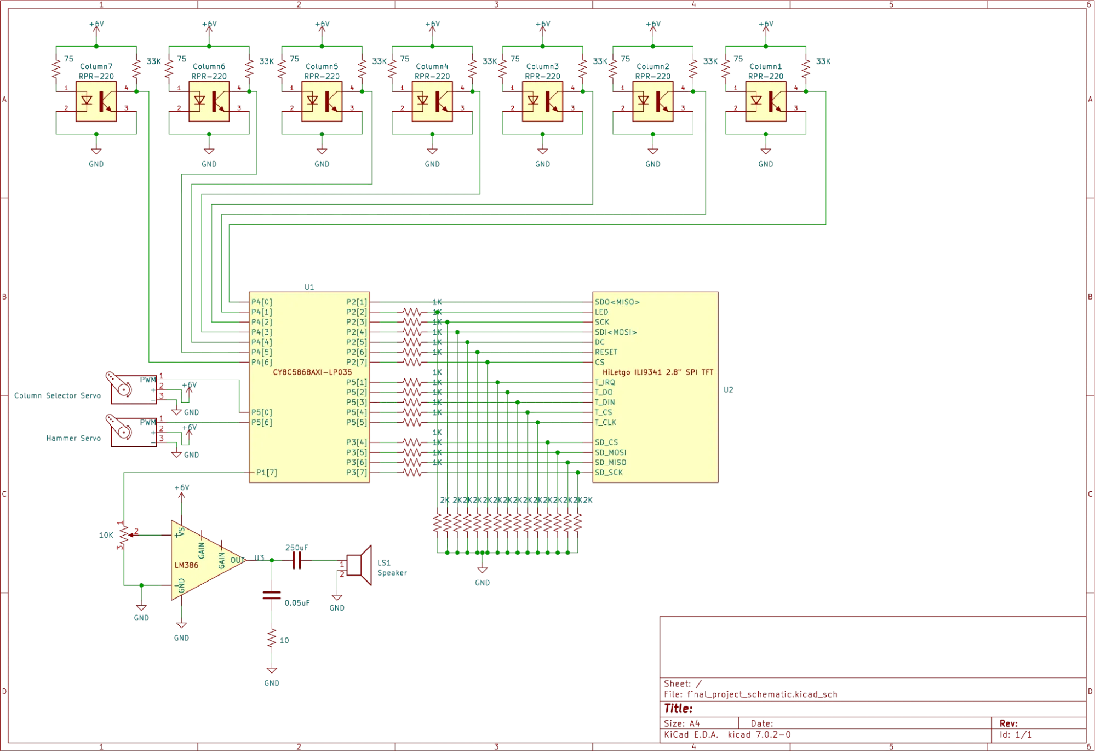
Task: Click the Column Selector Servo motor symbol
Action: click(131, 388)
